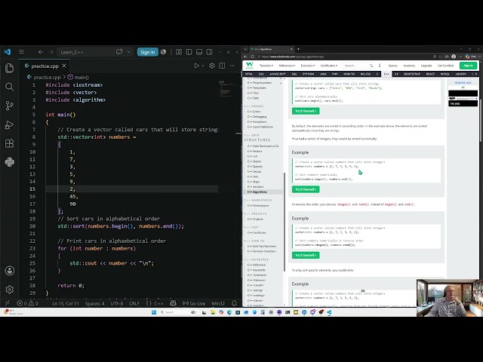Open the Run and Debug view
Screen dimensions: 483x362
10,125
